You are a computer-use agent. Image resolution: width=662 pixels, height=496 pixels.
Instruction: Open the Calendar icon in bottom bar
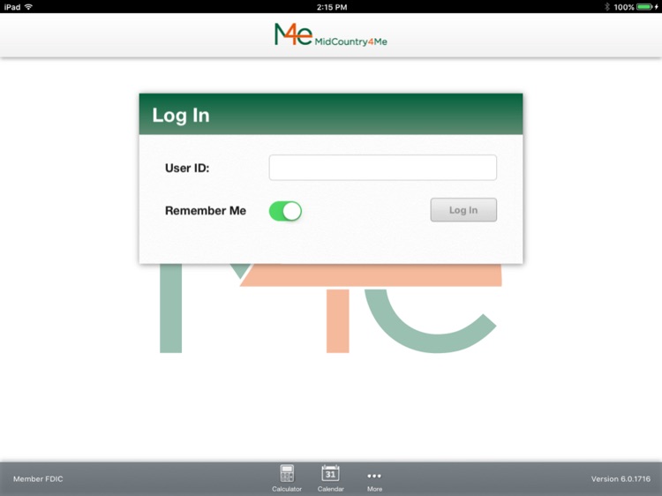coord(330,477)
